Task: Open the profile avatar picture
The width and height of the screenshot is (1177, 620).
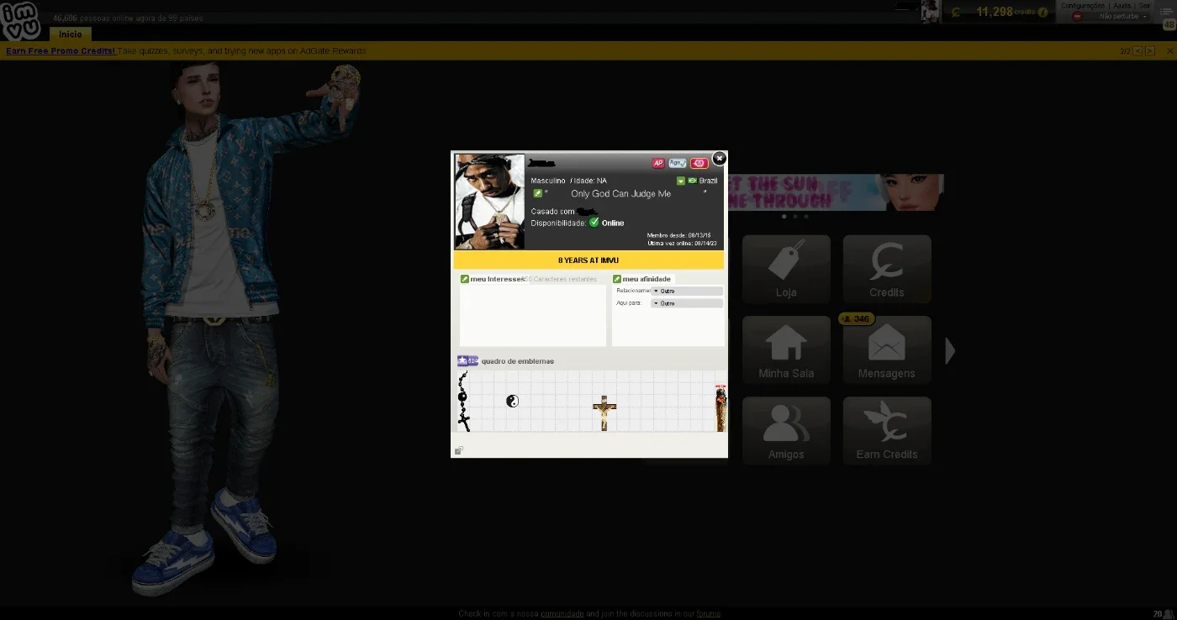Action: 489,201
